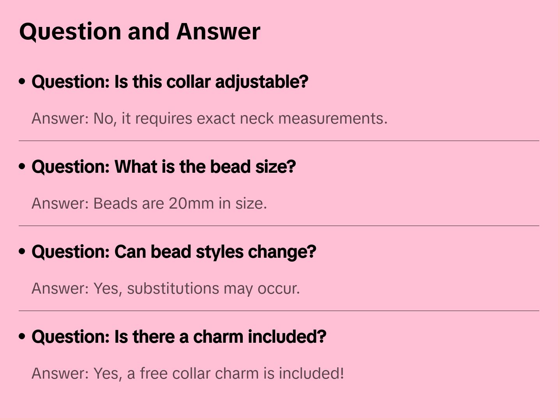Select the "Is this collar adjustable?" question
Viewport: 558px width, 418px height.
170,82
